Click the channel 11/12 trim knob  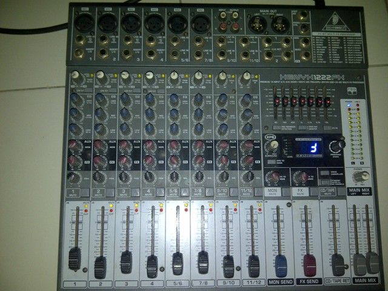click(x=246, y=77)
